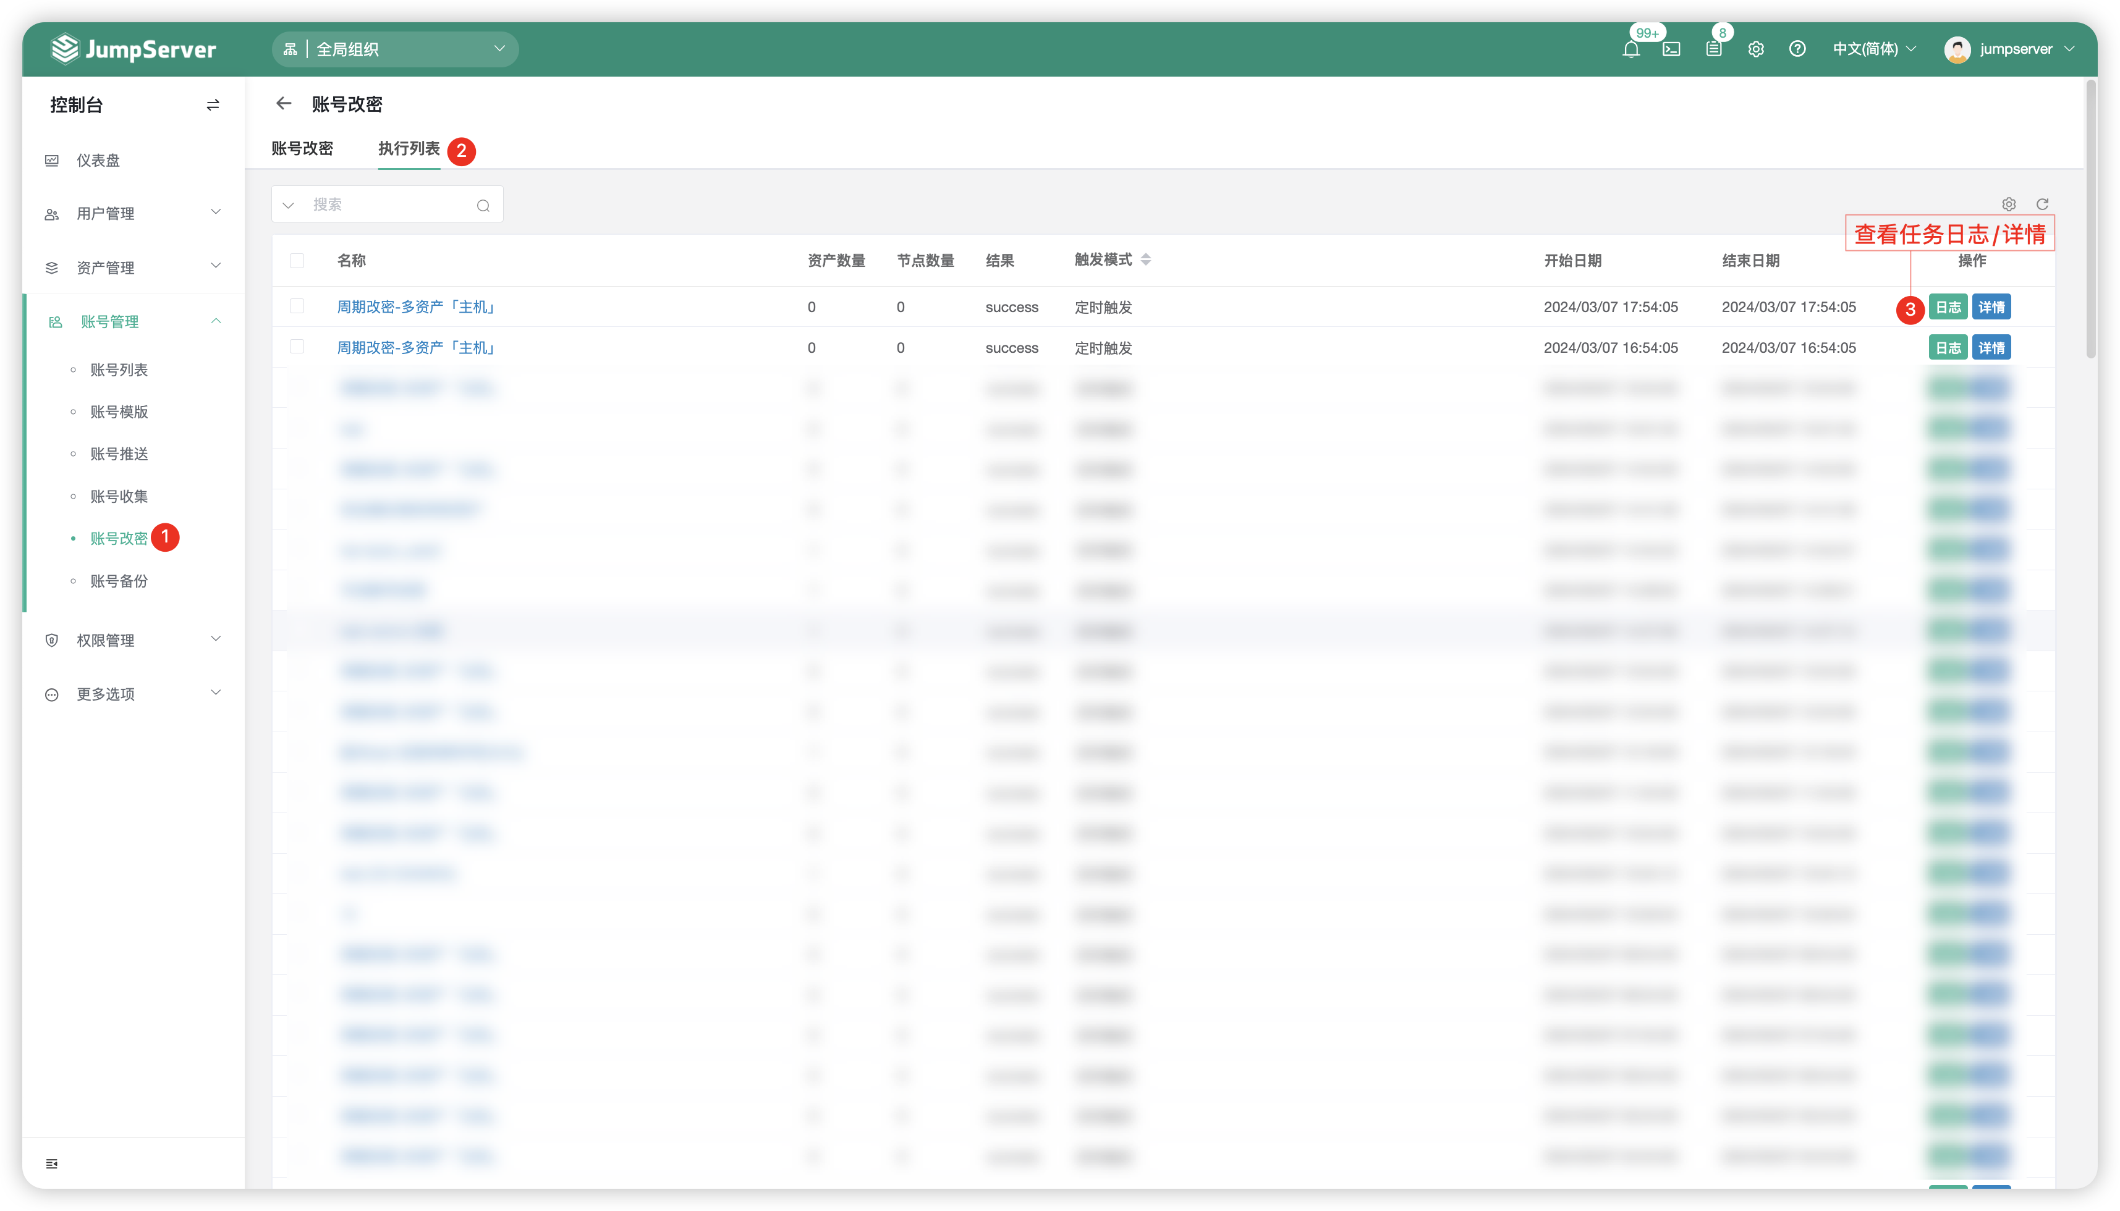Click into the 搜索 input field
Viewport: 2120px width, 1211px height.
click(387, 205)
